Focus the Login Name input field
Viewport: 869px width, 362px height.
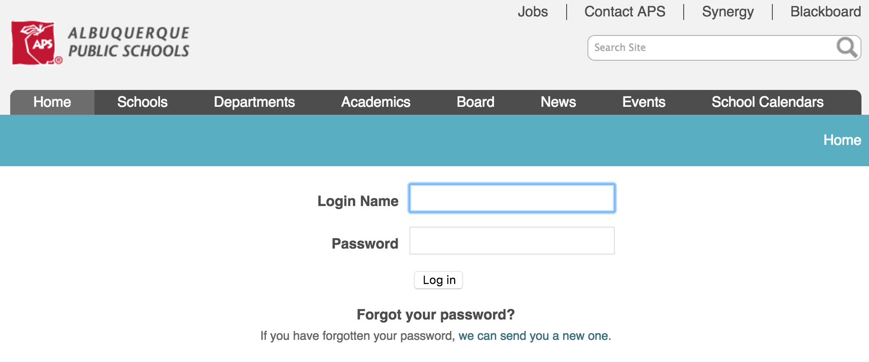click(x=512, y=198)
